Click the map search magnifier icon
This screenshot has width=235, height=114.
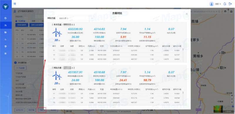[219, 11]
